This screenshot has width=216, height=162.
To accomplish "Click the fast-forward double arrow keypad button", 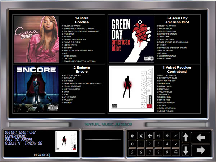I will pos(132,136).
